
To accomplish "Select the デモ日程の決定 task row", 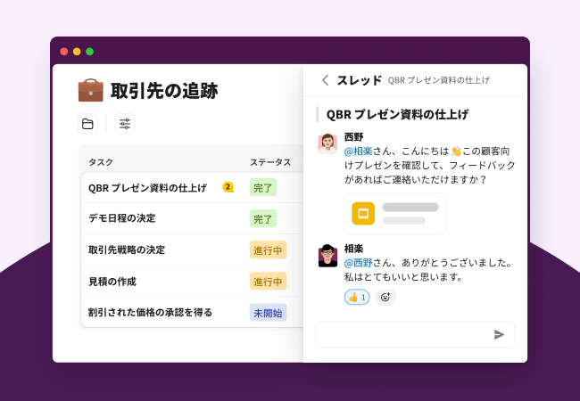I will coord(122,218).
